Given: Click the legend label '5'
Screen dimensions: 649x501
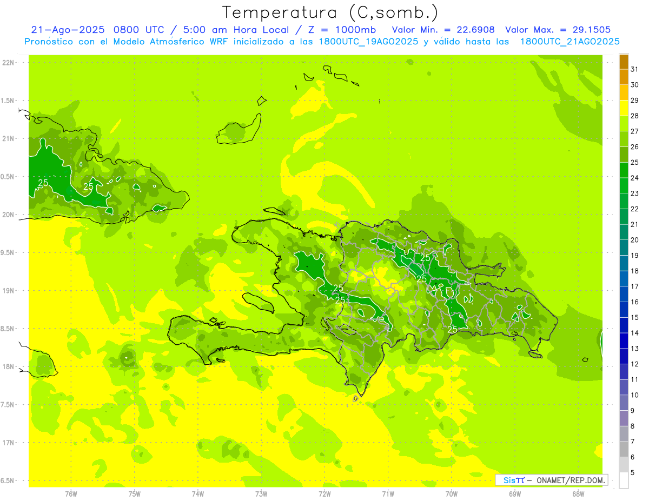Looking at the screenshot, I should (x=633, y=472).
